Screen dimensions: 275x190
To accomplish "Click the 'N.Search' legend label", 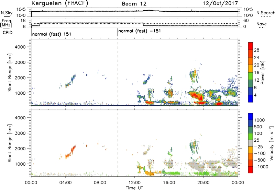I will click(265, 13).
